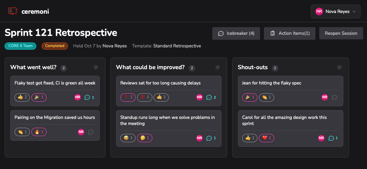
Task: Toggle clapping reaction on Jean shout-out card
Action: (x=266, y=97)
